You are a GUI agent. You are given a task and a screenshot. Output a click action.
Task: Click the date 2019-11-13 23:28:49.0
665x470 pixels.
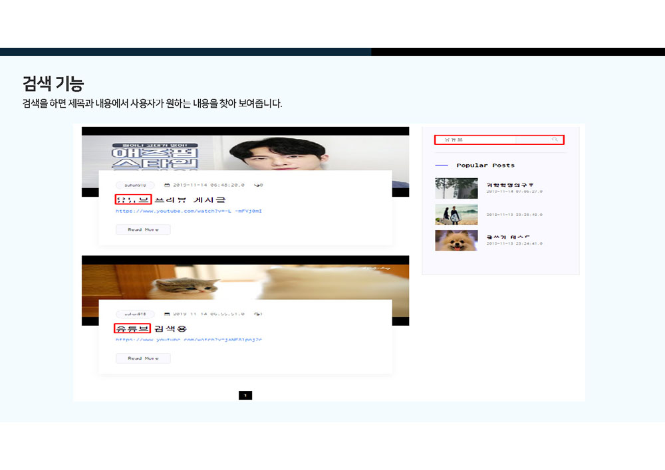(x=515, y=215)
